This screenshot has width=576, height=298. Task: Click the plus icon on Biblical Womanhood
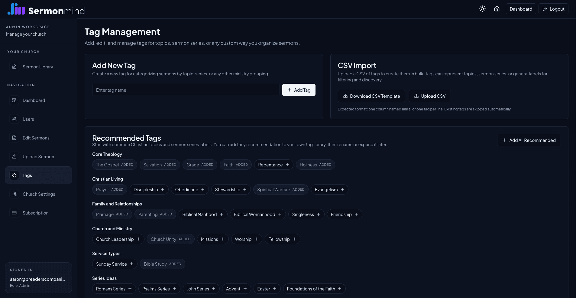[x=280, y=214]
